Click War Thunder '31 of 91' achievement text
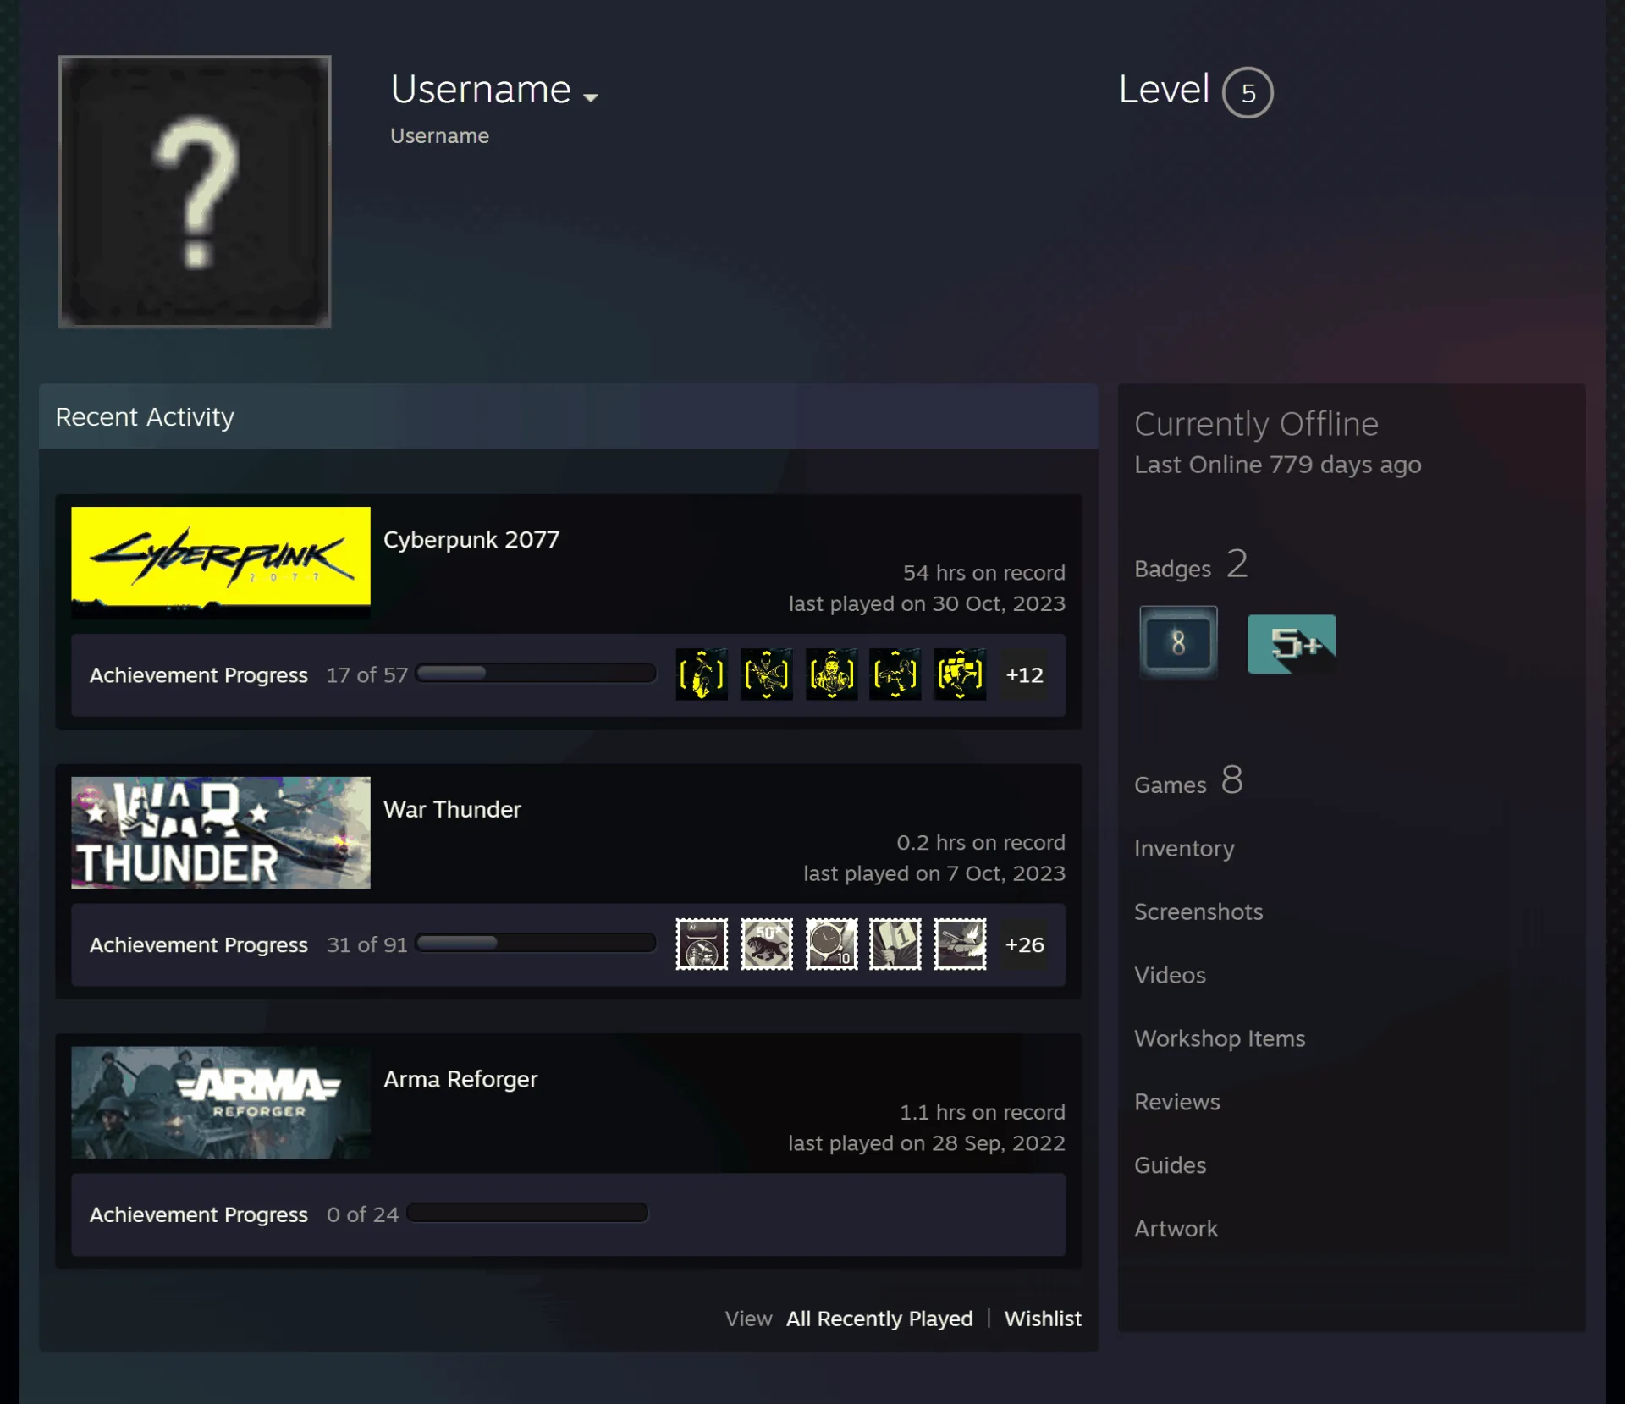 (x=367, y=944)
